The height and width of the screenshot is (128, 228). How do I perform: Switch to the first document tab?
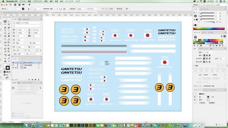[25, 13]
